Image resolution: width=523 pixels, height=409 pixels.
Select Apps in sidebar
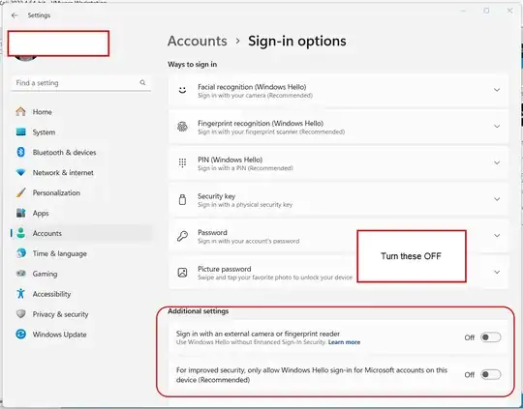pyautogui.click(x=81, y=213)
